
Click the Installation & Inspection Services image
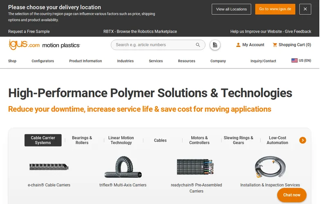[x=270, y=167]
